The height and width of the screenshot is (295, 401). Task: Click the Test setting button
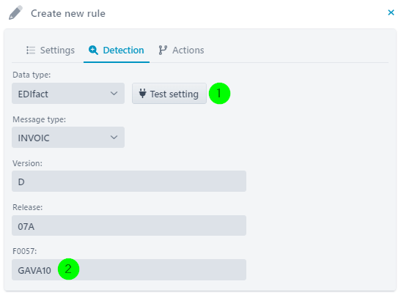(x=169, y=93)
